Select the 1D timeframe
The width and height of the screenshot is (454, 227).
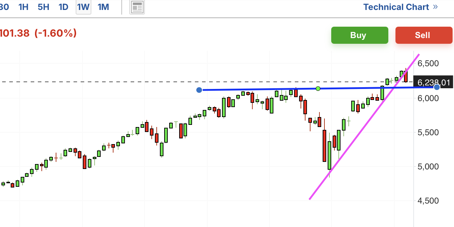63,7
